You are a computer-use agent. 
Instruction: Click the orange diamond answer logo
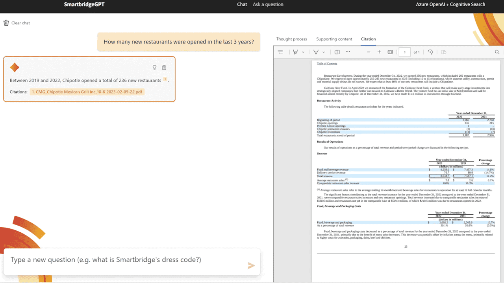[x=15, y=68]
